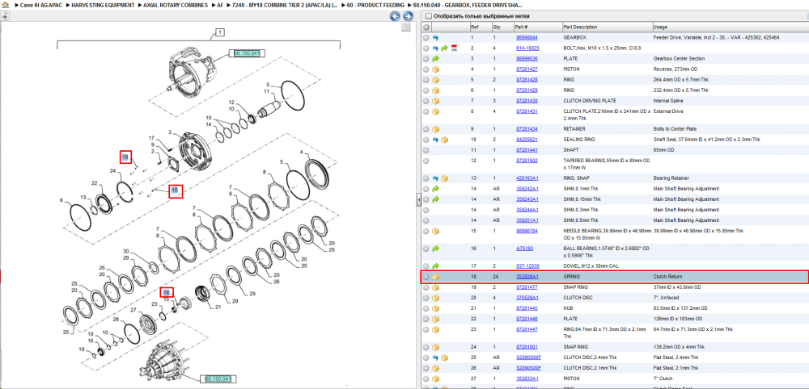Screen dimensions: 809x389
Task: Click green arrow on DOWEL row
Action: click(435, 266)
